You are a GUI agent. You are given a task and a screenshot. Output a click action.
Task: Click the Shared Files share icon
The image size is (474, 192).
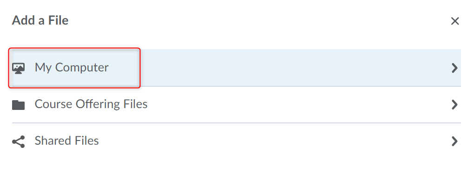click(18, 141)
